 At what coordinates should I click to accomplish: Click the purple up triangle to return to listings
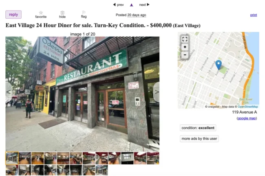(132, 5)
